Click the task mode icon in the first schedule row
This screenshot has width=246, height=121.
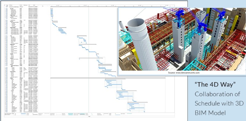7,7
